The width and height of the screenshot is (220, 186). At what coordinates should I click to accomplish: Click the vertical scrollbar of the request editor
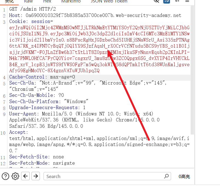(x=192, y=68)
